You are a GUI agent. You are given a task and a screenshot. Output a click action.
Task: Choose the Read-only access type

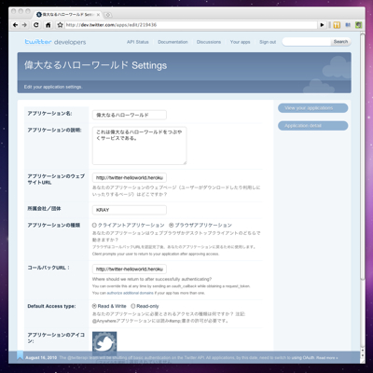133,306
